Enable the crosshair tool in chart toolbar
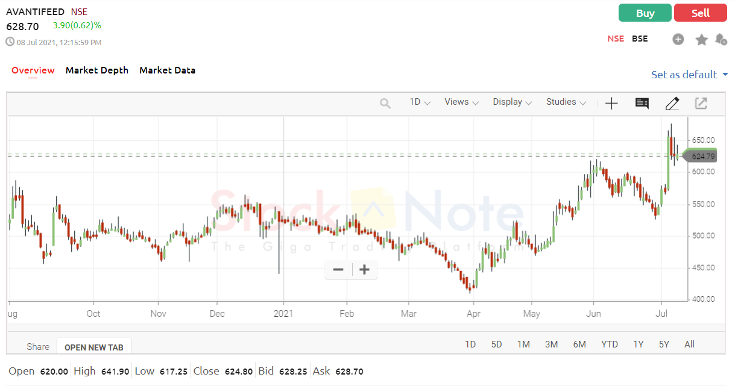The image size is (738, 386). (x=611, y=104)
